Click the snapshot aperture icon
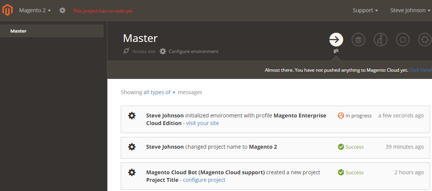 tap(425, 40)
